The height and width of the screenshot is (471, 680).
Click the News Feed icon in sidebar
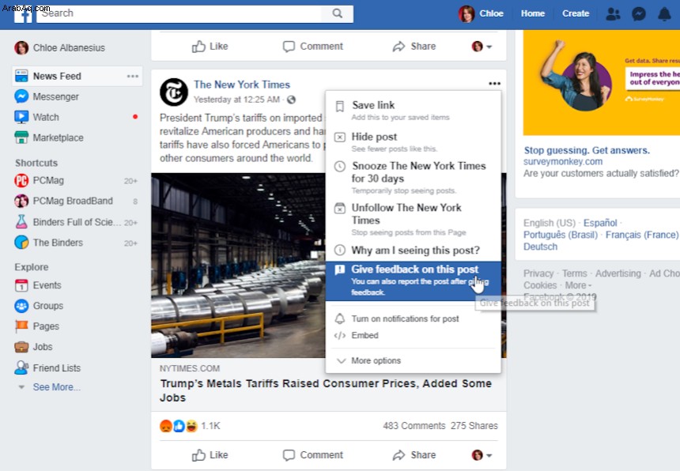tap(21, 76)
